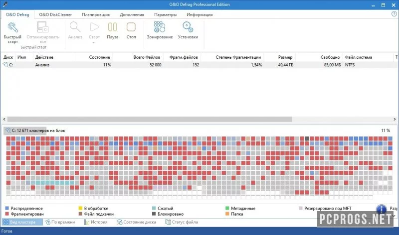Click the 49,44 ГБ size value
This screenshot has height=235, width=399.
point(285,65)
